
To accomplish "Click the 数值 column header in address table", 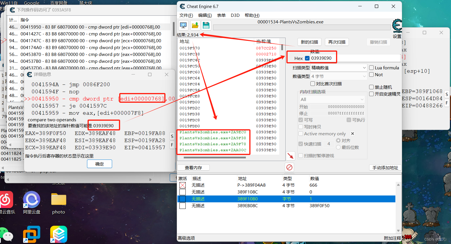I will (x=315, y=178).
